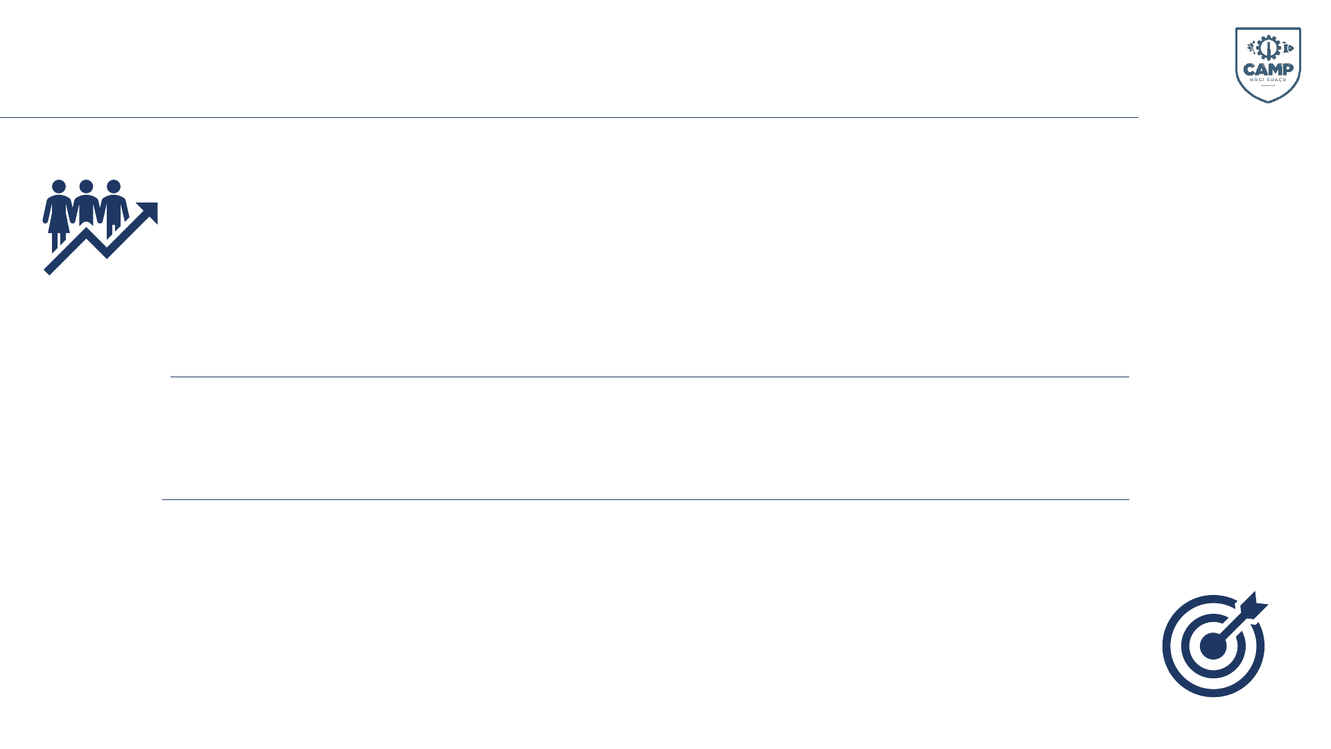
Task: Select the lower horizontal line in the slide body
Action: click(645, 499)
